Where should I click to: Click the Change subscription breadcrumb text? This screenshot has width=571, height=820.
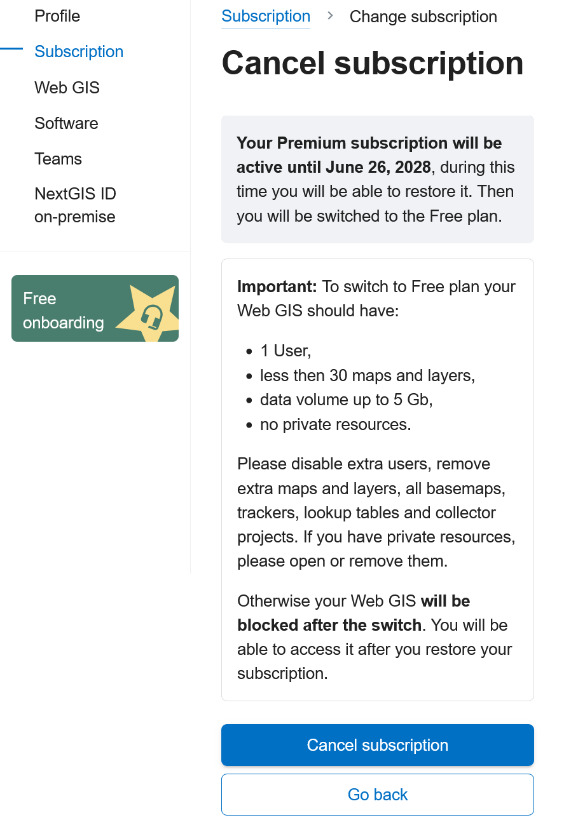pos(423,17)
